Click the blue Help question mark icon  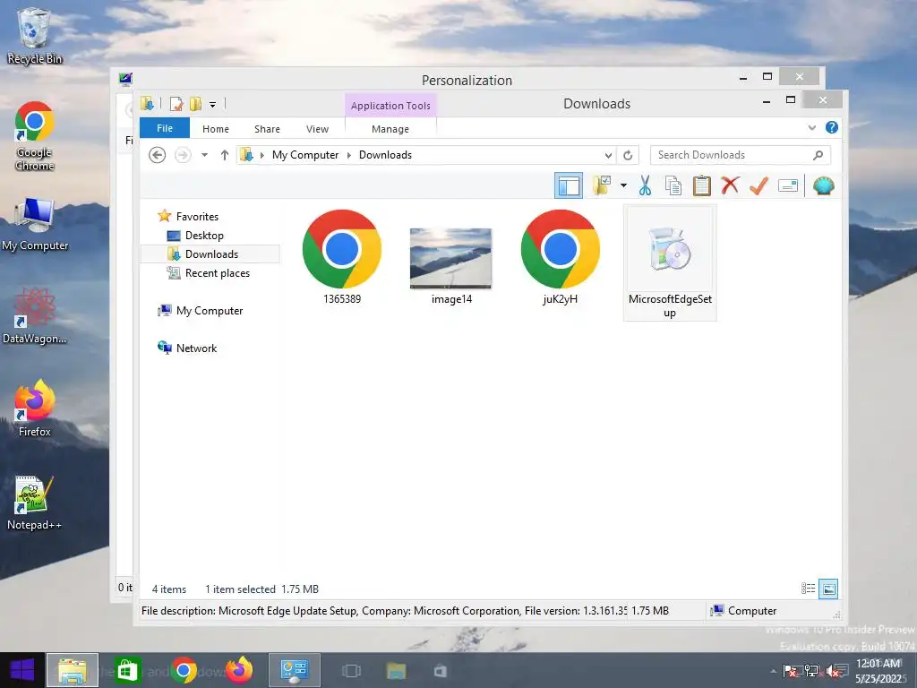click(832, 127)
